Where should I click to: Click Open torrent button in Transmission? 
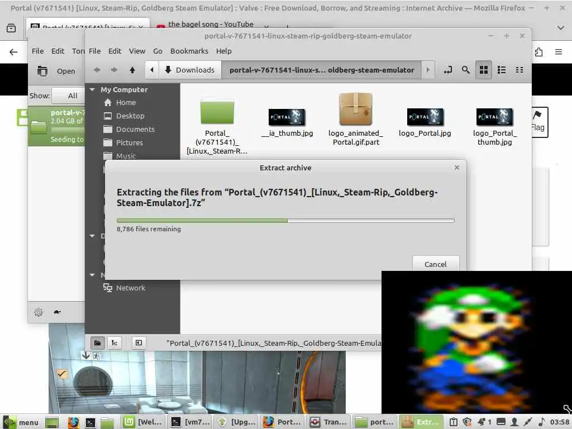(x=57, y=71)
